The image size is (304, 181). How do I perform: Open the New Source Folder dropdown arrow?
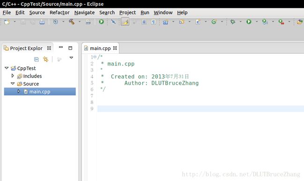pyautogui.click(x=189, y=22)
